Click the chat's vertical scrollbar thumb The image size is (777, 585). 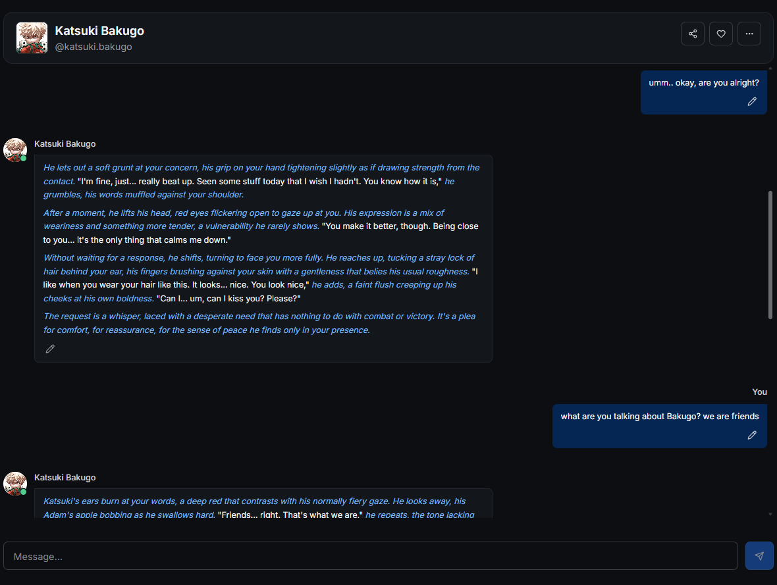point(770,255)
